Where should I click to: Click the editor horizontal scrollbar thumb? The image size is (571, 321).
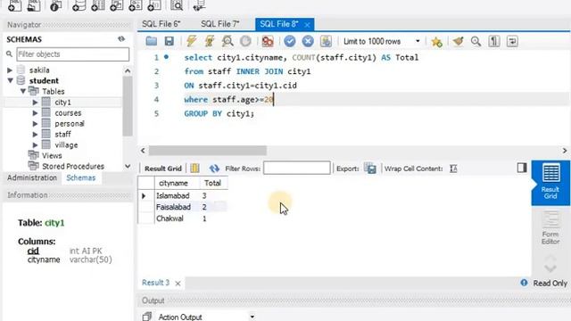click(x=208, y=151)
